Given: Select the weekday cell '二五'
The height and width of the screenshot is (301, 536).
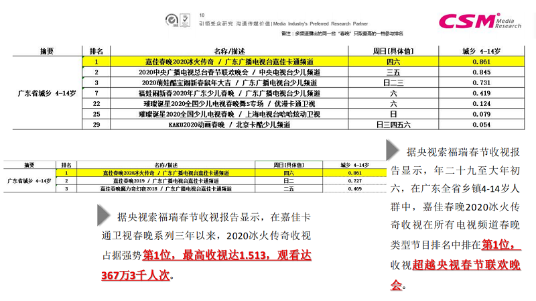Looking at the screenshot, I should click(x=289, y=188).
